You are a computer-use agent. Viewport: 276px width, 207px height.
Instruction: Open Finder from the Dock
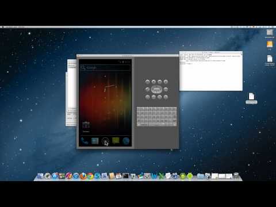40,176
